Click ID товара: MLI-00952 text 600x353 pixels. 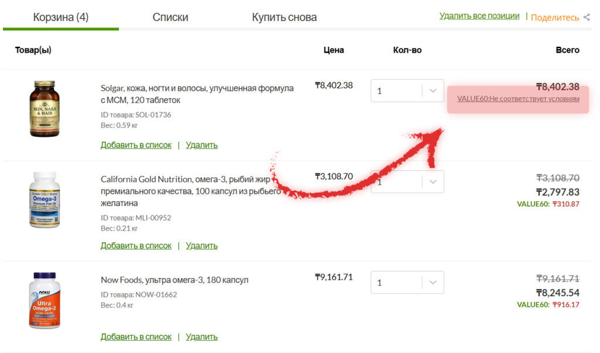[136, 218]
